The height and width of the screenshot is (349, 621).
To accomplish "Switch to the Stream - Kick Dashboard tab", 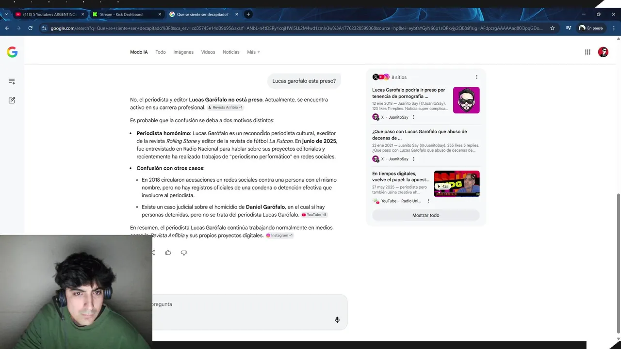I will coord(126,15).
